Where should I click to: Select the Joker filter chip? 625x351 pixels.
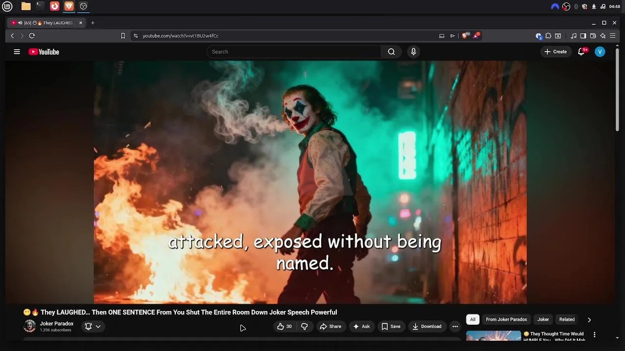(x=543, y=320)
